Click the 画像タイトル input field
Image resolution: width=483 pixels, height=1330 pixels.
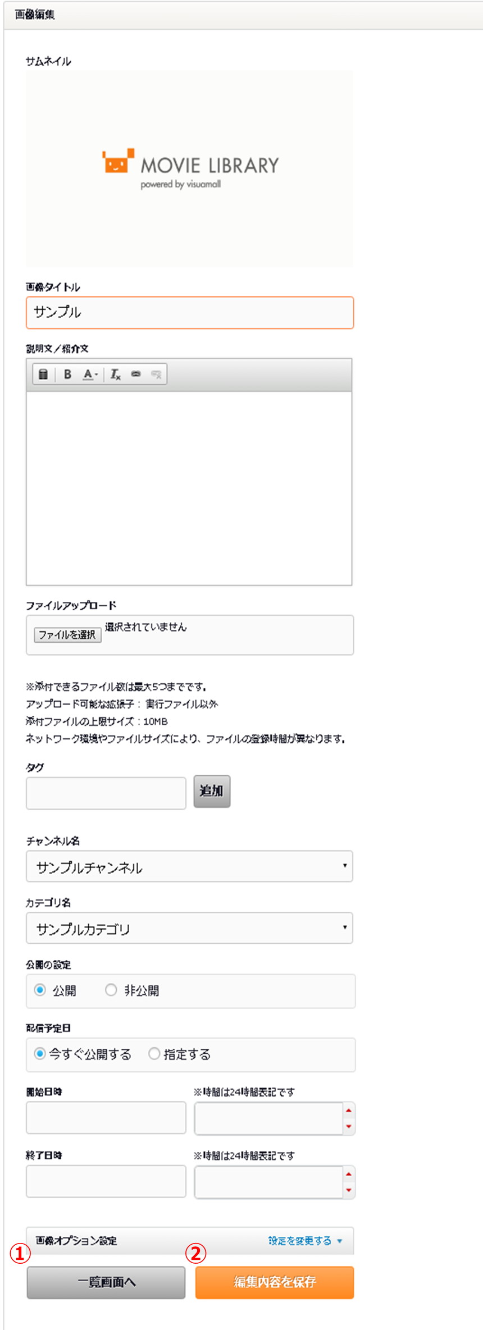pos(189,312)
